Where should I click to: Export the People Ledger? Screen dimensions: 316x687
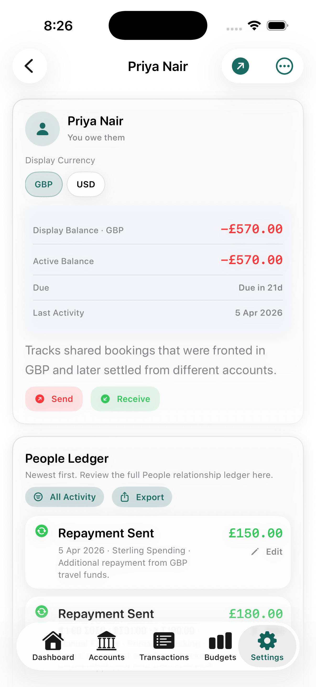(x=142, y=497)
